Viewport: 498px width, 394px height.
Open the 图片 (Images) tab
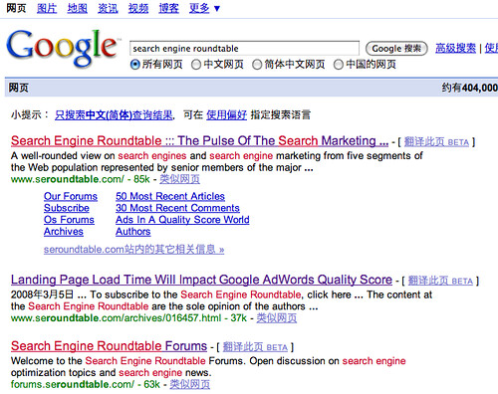(x=47, y=8)
